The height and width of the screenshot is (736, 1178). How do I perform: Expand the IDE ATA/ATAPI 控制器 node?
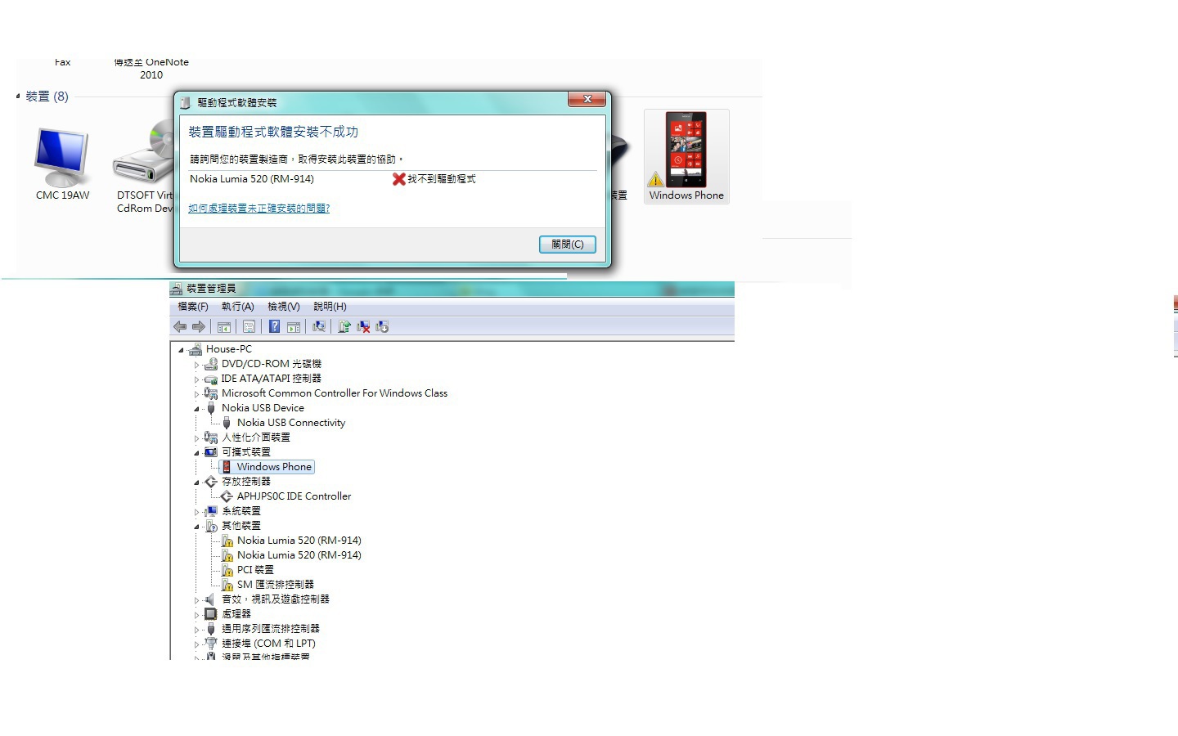(196, 379)
